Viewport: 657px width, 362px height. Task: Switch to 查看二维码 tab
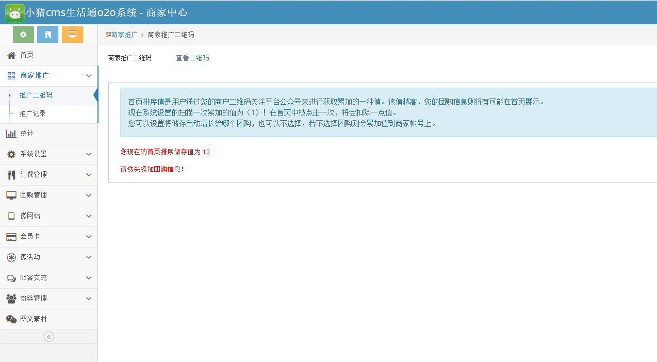192,58
